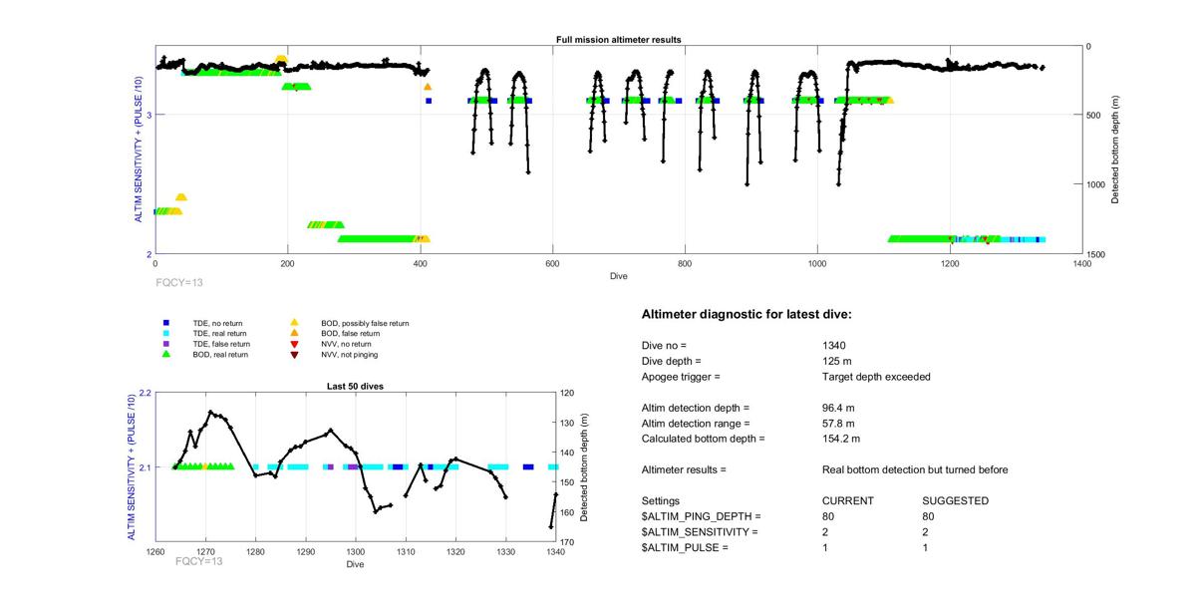Click the purple TDE false return legend marker

166,344
